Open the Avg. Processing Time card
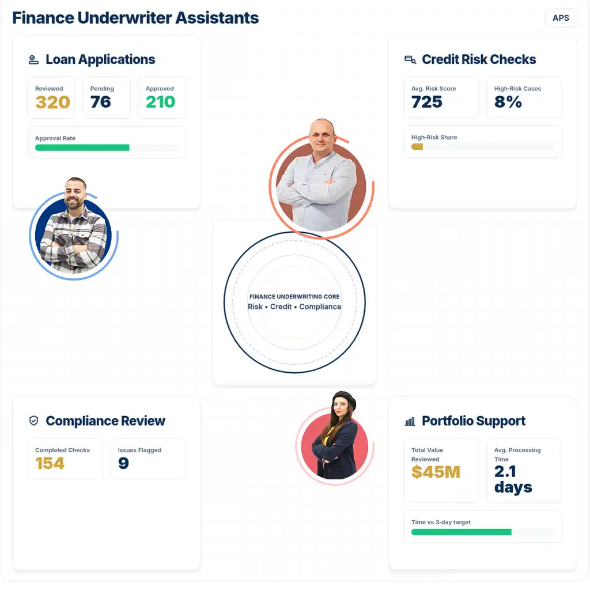This screenshot has height=590, width=590. tap(524, 470)
